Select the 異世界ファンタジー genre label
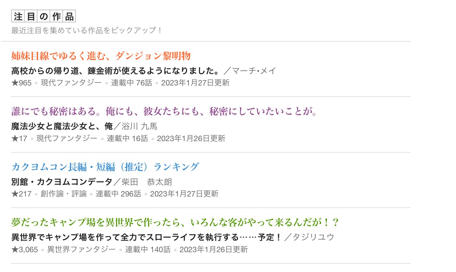The height and width of the screenshot is (272, 456). click(81, 250)
